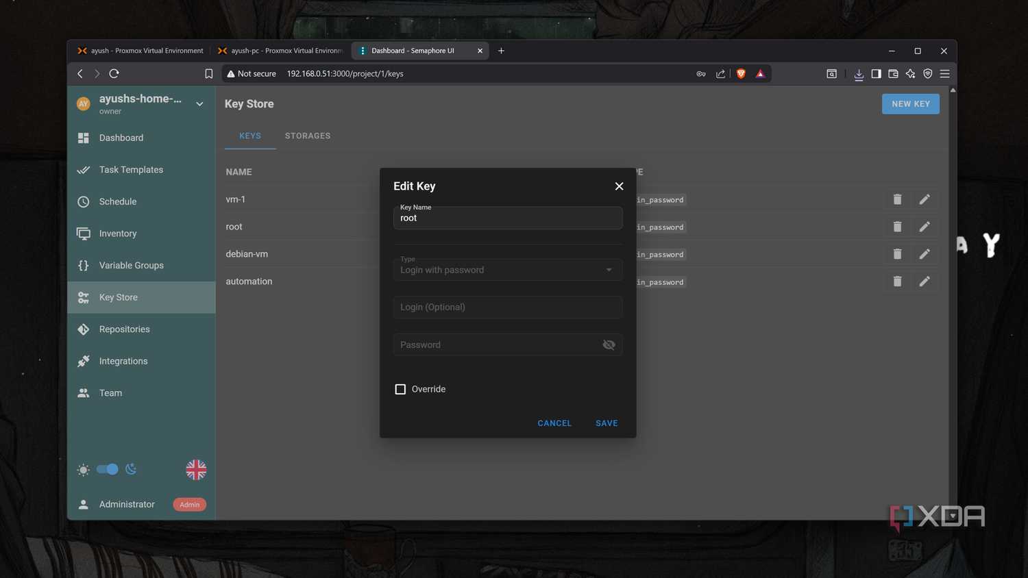Open Variable Groups in the sidebar
This screenshot has height=578, width=1028.
(x=141, y=265)
